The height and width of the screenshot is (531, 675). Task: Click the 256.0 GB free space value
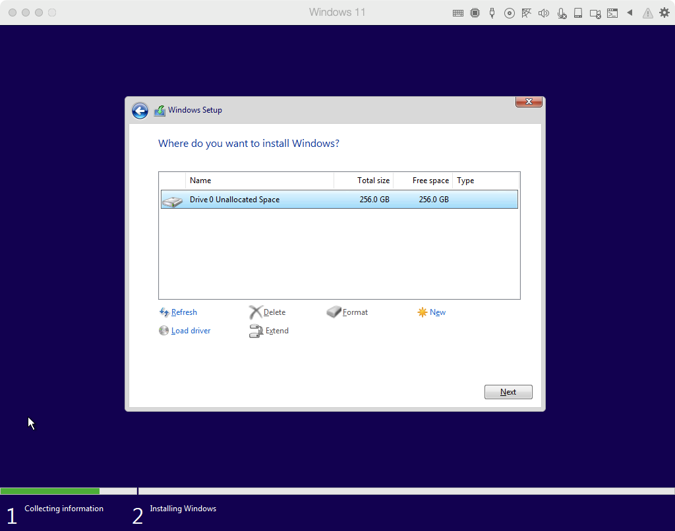434,200
